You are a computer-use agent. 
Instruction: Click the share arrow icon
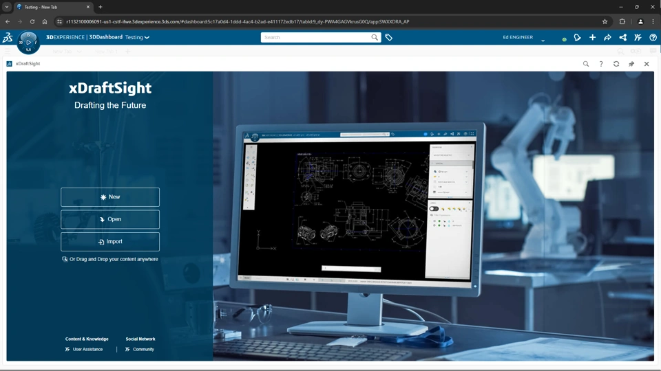pyautogui.click(x=607, y=37)
